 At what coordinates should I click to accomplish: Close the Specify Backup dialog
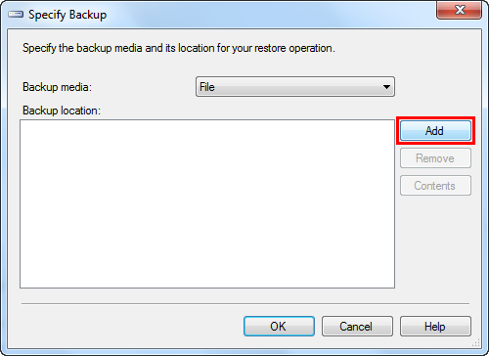459,10
